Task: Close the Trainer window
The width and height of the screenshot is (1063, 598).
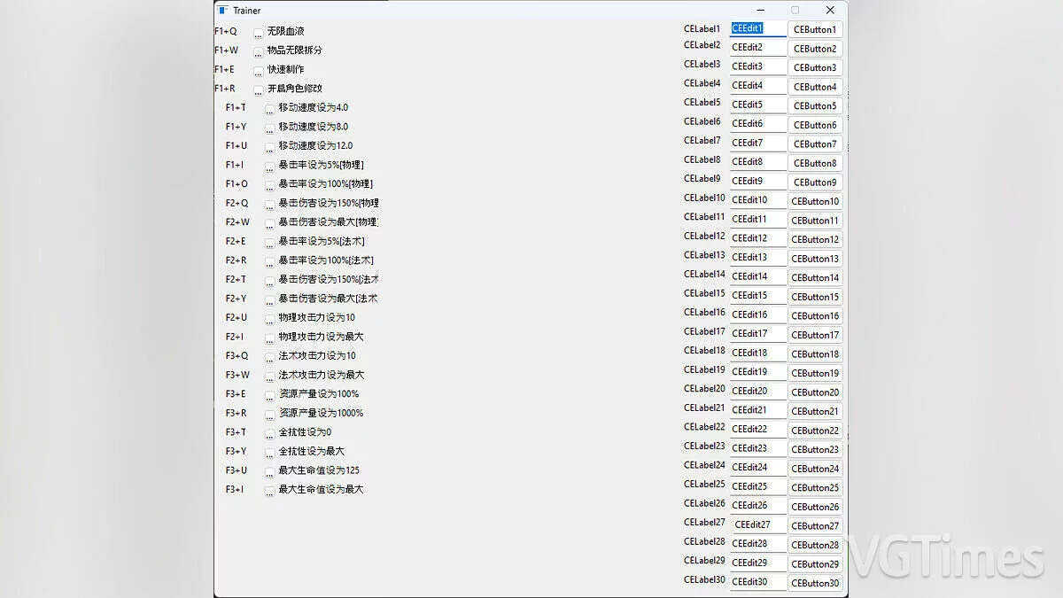Action: click(x=829, y=11)
